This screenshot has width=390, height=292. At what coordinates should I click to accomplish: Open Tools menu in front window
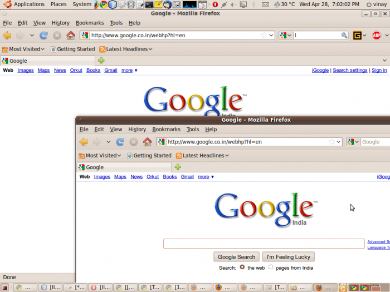point(193,130)
